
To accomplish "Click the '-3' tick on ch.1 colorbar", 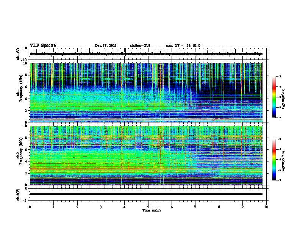I will pos(279,76).
